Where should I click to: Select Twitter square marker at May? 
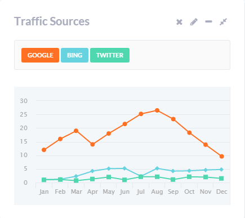109,177
